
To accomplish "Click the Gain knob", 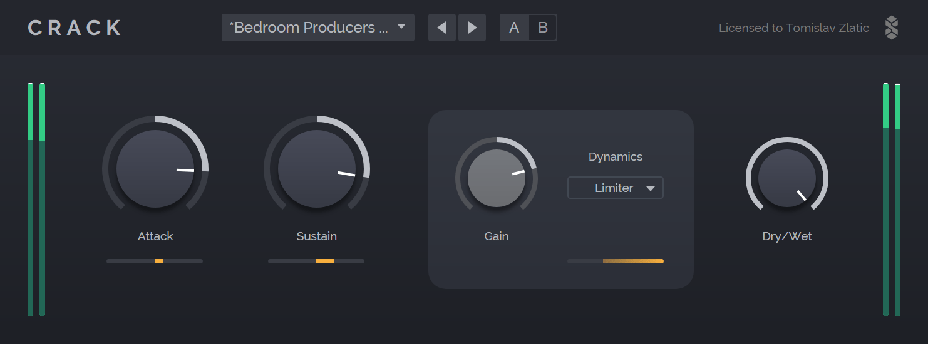I will [x=497, y=178].
